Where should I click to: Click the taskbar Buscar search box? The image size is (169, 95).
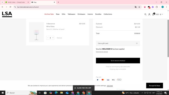pos(21,93)
